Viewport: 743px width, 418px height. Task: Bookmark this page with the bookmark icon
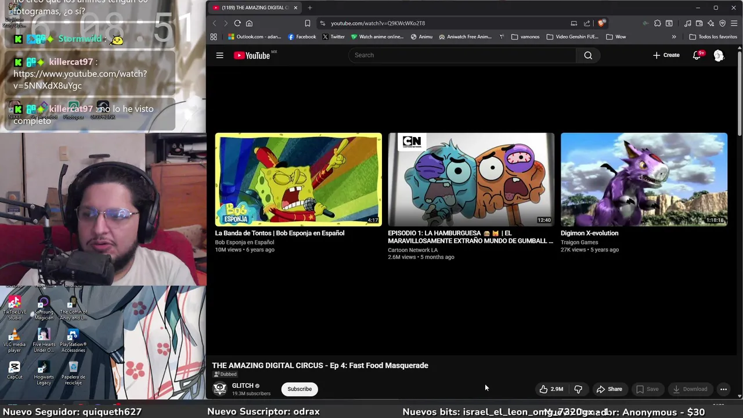click(x=307, y=23)
